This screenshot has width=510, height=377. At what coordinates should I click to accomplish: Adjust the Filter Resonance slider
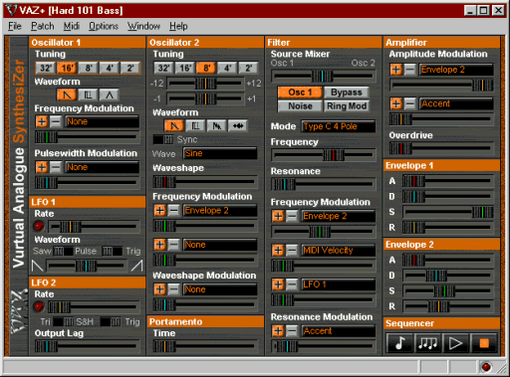324,184
